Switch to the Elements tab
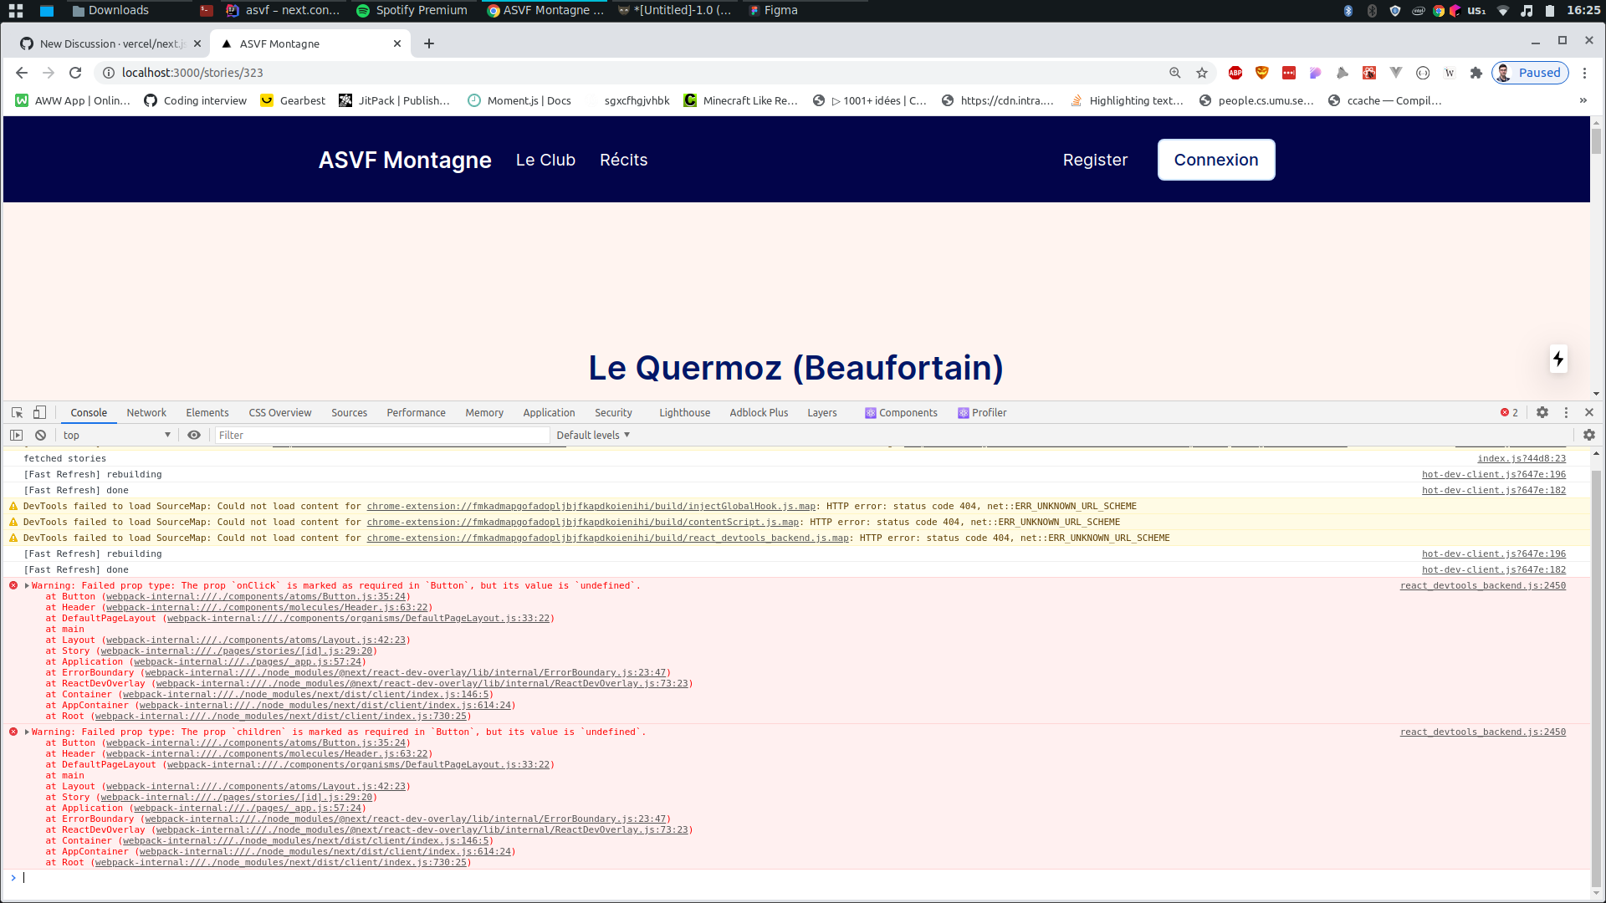Viewport: 1606px width, 903px height. point(207,412)
